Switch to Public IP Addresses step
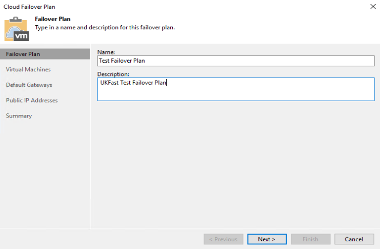Screen dimensions: 380x249 (x=32, y=100)
